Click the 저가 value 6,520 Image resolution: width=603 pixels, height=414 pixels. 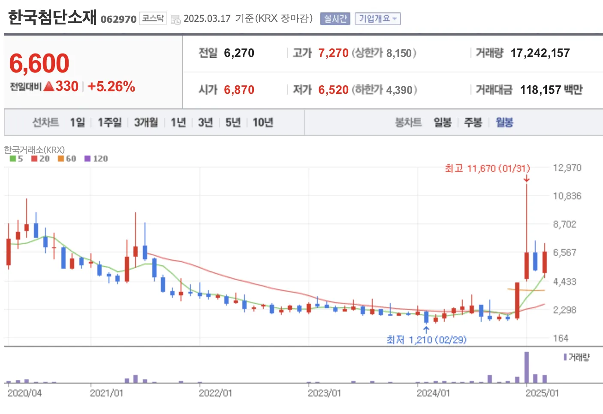[x=333, y=90]
